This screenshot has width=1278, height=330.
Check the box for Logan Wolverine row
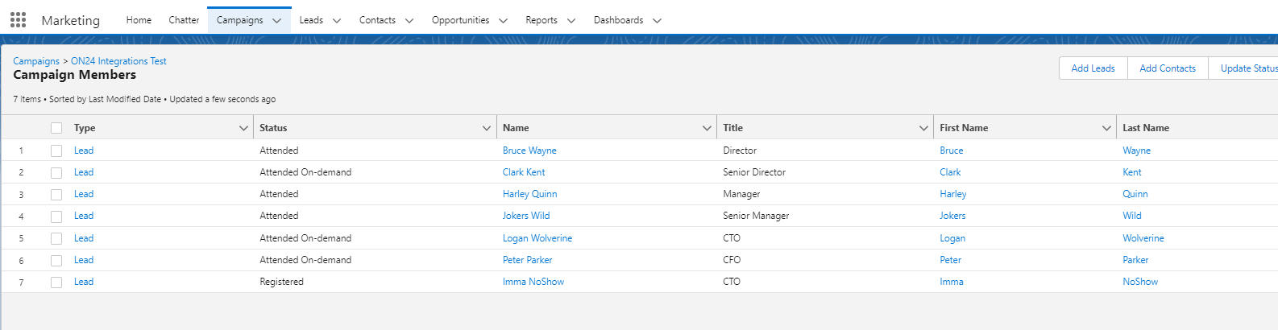56,238
